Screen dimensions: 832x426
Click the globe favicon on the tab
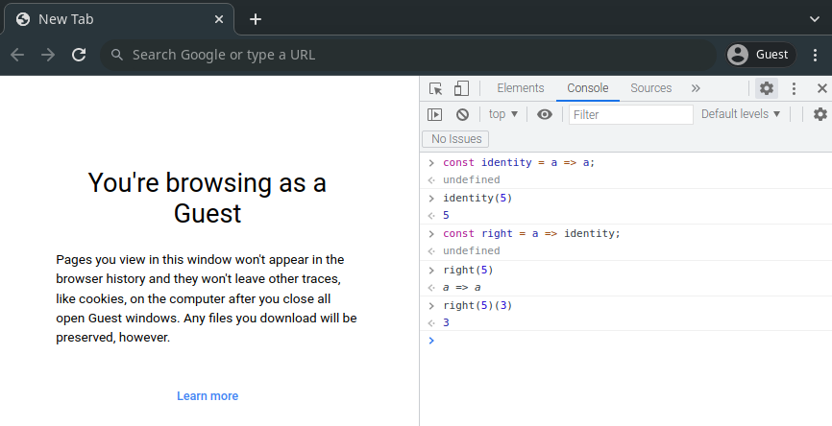(23, 19)
